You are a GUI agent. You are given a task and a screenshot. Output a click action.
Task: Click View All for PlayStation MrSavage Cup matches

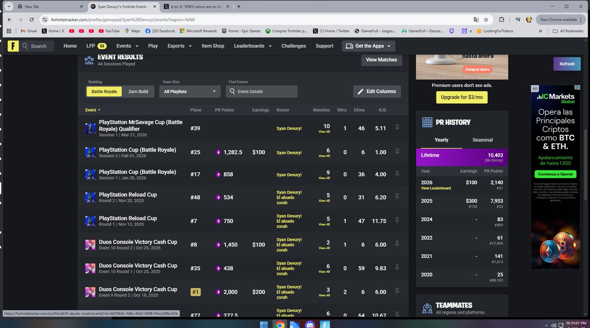[x=324, y=132]
